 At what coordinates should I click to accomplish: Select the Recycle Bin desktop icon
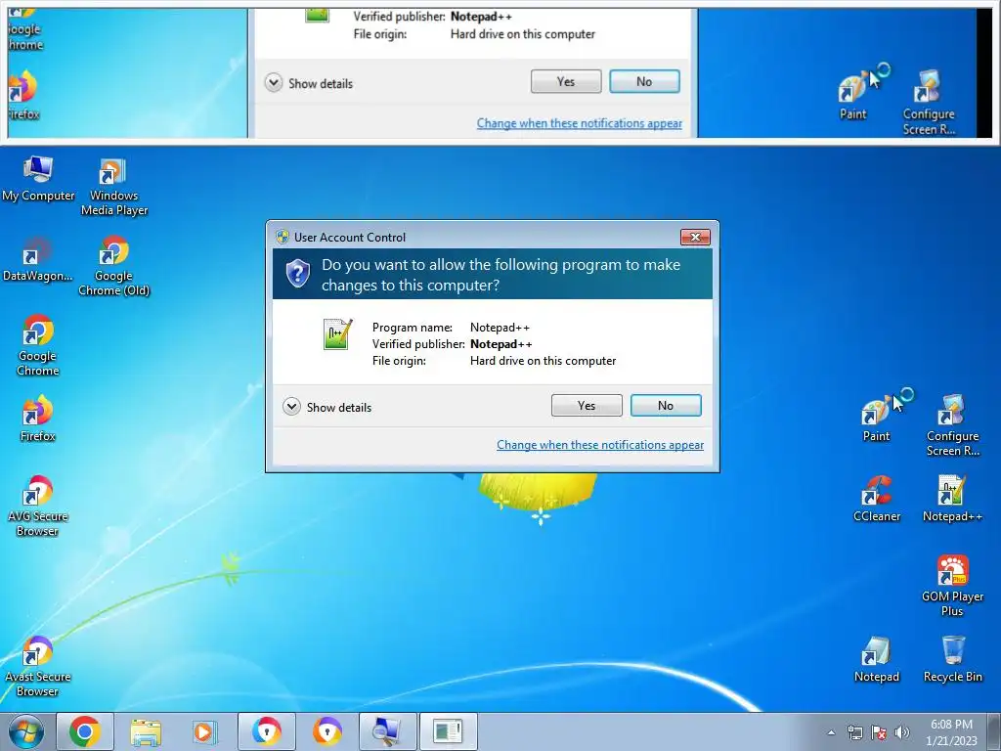(x=952, y=660)
